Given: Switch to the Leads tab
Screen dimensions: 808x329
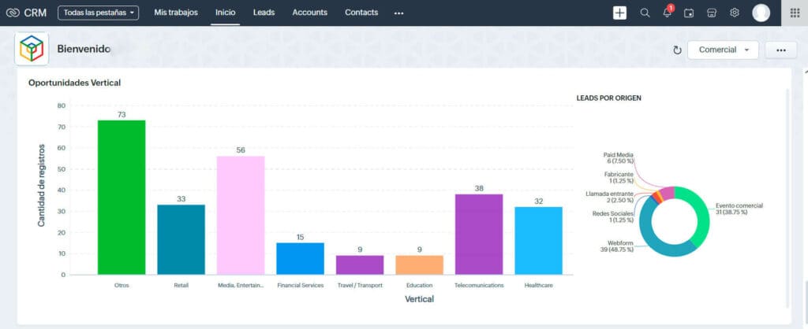Looking at the screenshot, I should point(264,13).
